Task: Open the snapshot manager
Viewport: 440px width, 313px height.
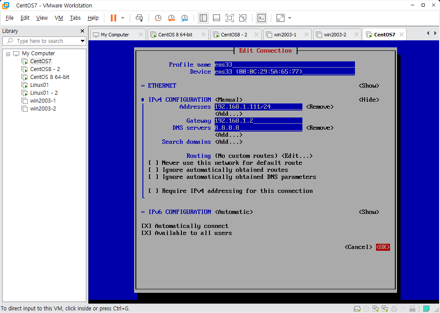Action: point(185,18)
